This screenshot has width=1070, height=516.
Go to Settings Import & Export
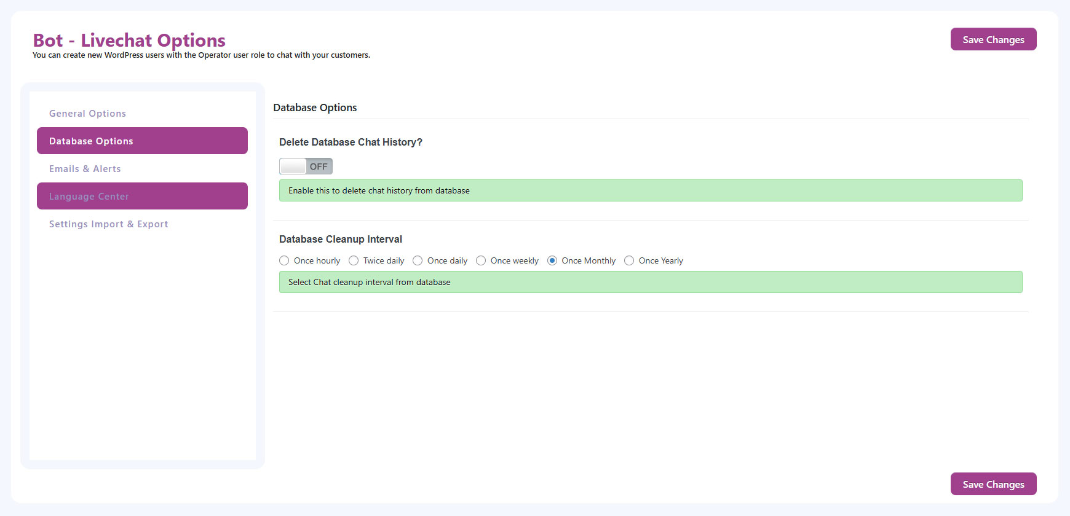coord(108,224)
